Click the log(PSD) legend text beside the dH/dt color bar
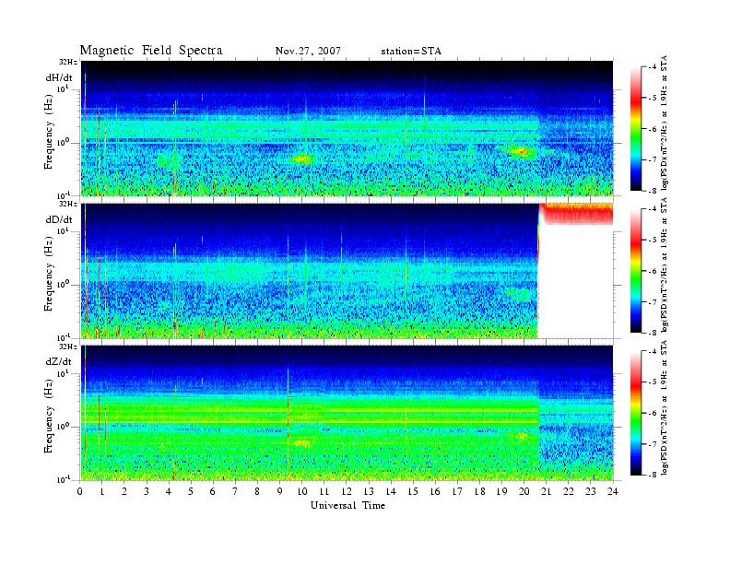 tap(664, 123)
